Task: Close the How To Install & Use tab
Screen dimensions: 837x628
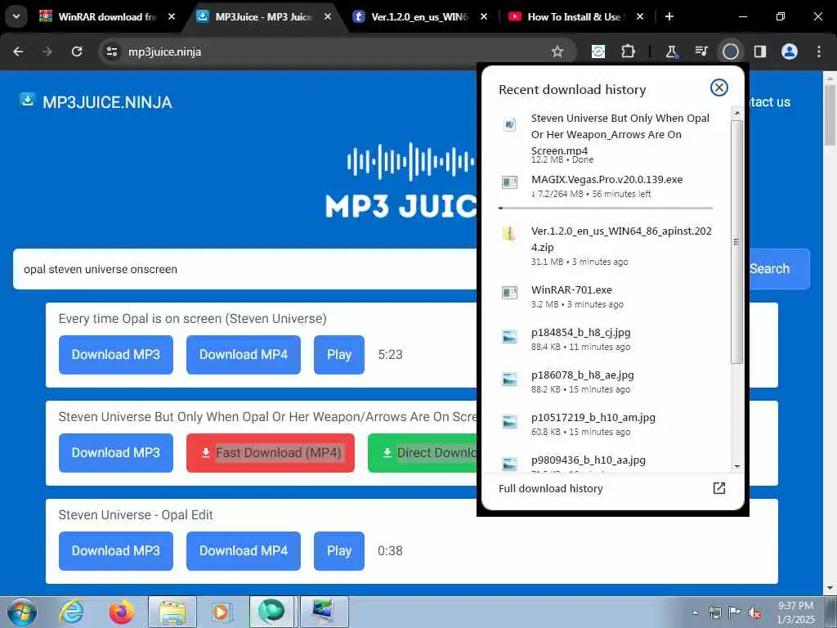Action: point(640,17)
